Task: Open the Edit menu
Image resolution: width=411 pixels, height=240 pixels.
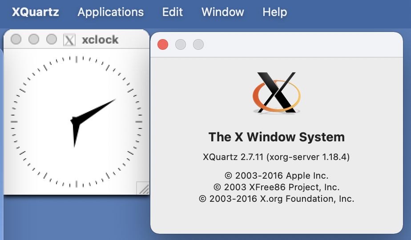Action: 173,12
